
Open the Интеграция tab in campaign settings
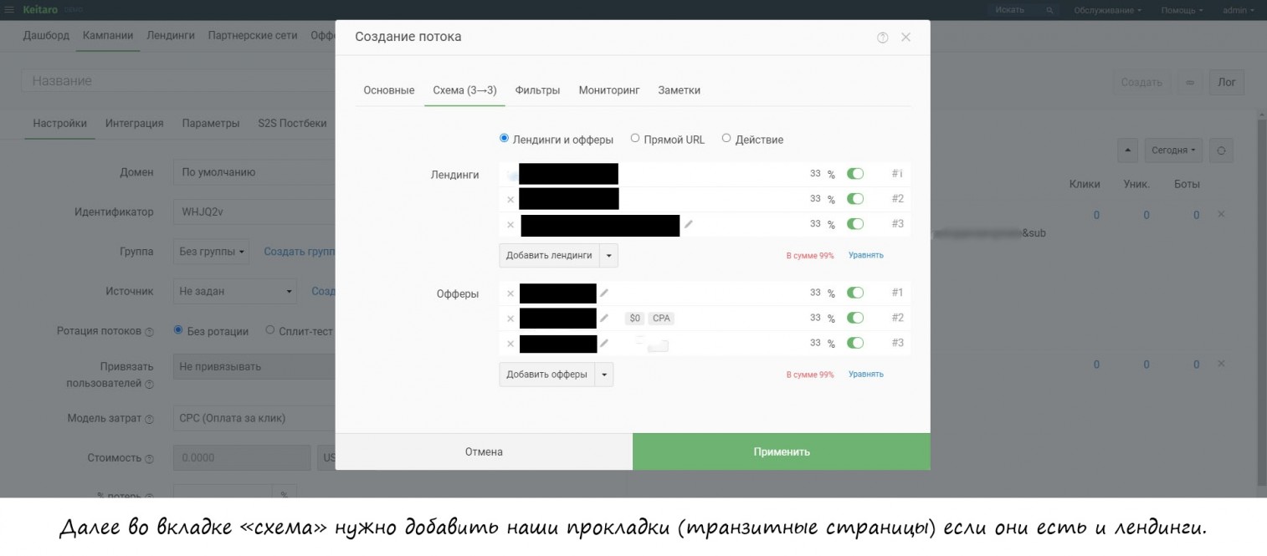(x=135, y=123)
